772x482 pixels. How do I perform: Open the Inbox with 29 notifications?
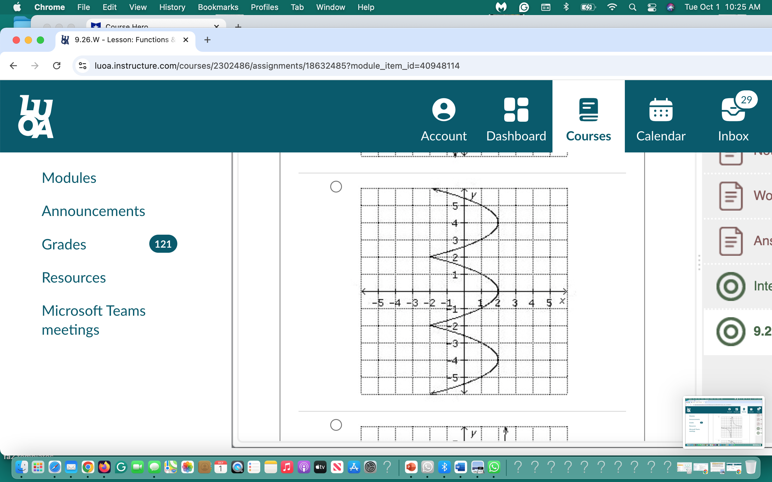coord(732,120)
